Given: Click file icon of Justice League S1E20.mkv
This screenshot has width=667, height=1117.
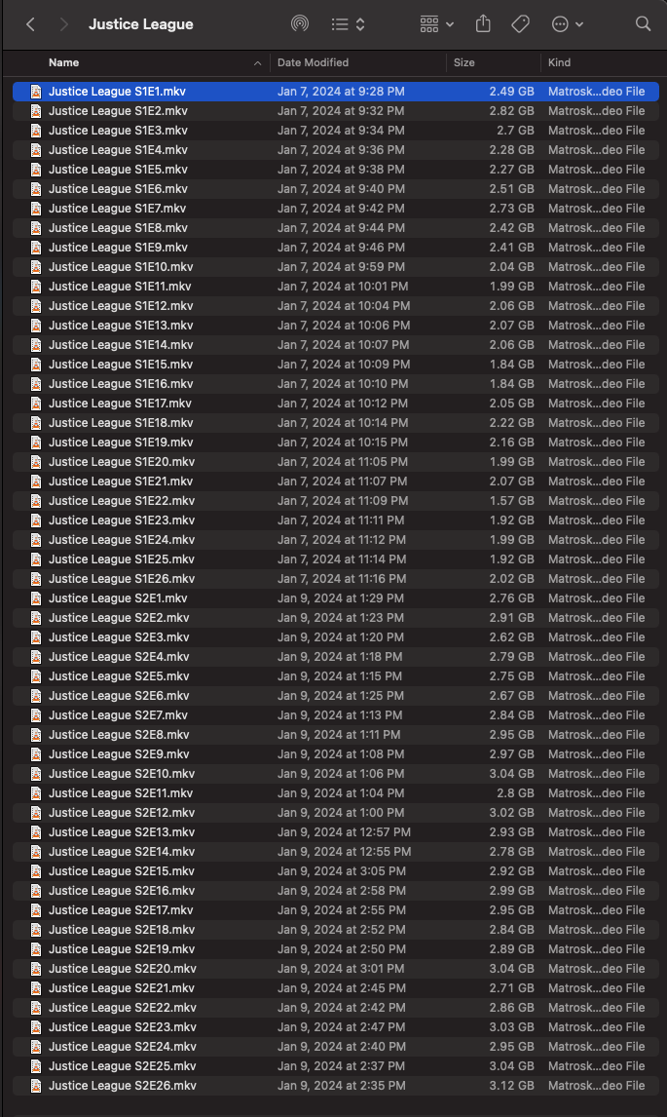Looking at the screenshot, I should [x=36, y=462].
